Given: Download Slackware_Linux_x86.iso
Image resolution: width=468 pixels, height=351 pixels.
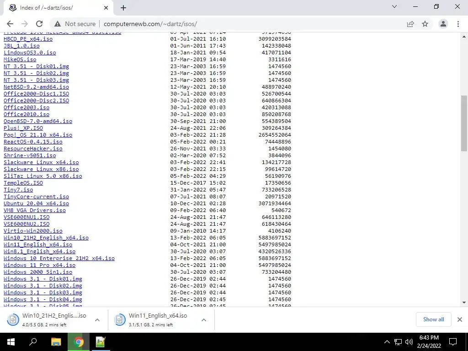Looking at the screenshot, I should coord(41,169).
